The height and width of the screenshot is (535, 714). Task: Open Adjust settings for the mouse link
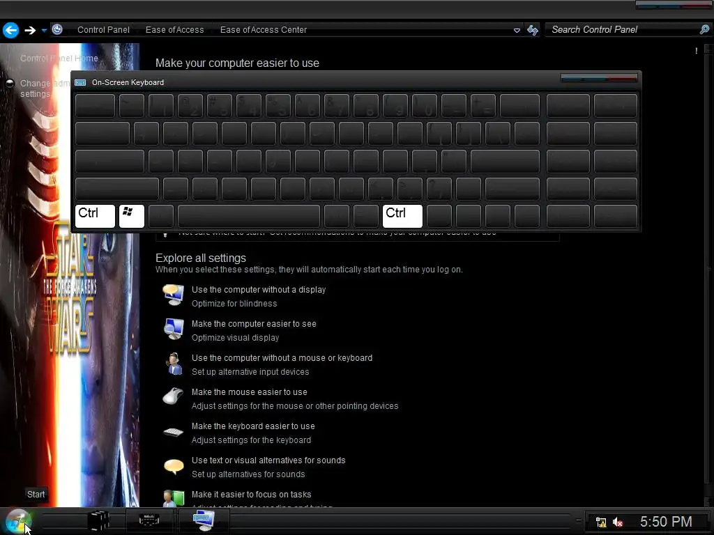(295, 406)
